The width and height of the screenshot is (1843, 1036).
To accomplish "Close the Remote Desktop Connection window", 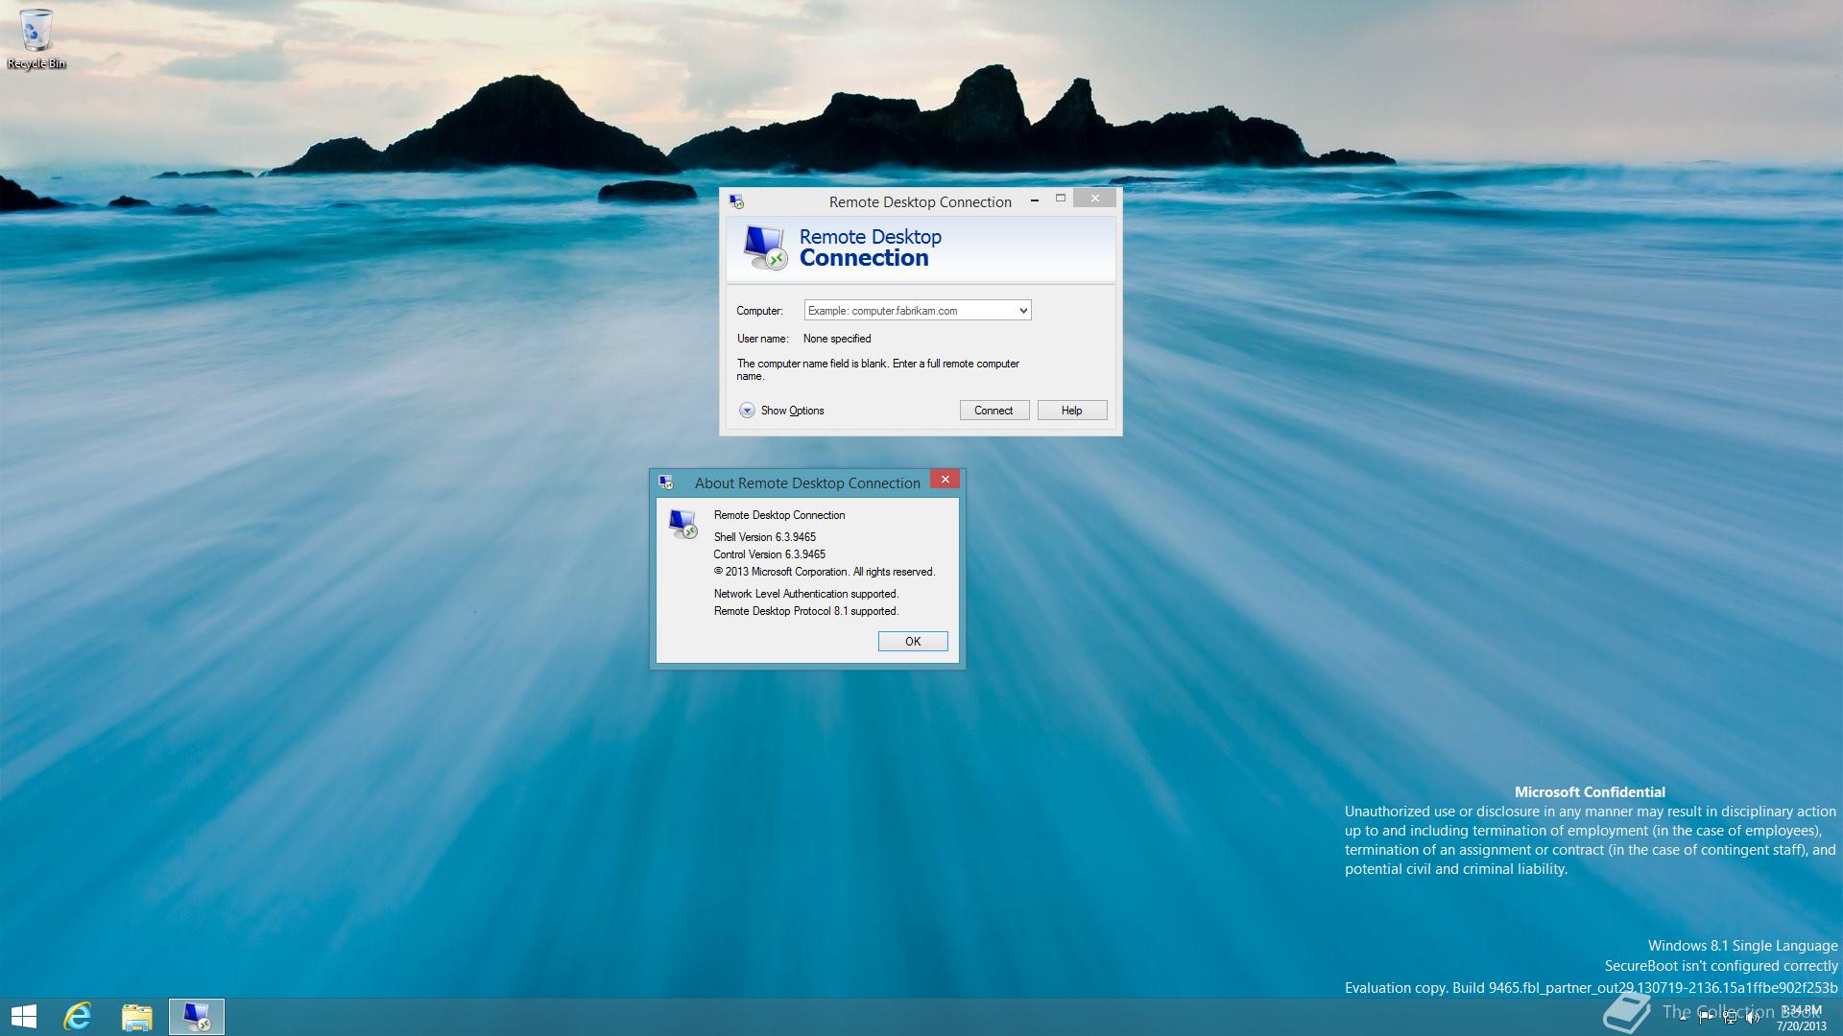I will click(x=1094, y=199).
